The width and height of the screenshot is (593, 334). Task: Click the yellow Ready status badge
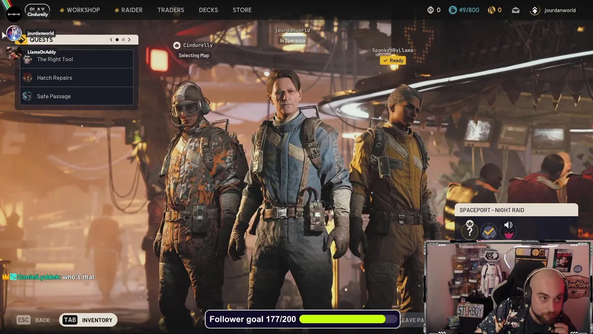coord(393,61)
